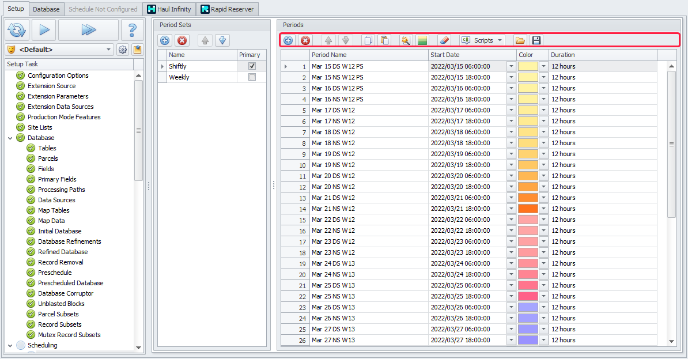This screenshot has width=688, height=359.
Task: Switch to the Database tab
Action: click(x=46, y=9)
